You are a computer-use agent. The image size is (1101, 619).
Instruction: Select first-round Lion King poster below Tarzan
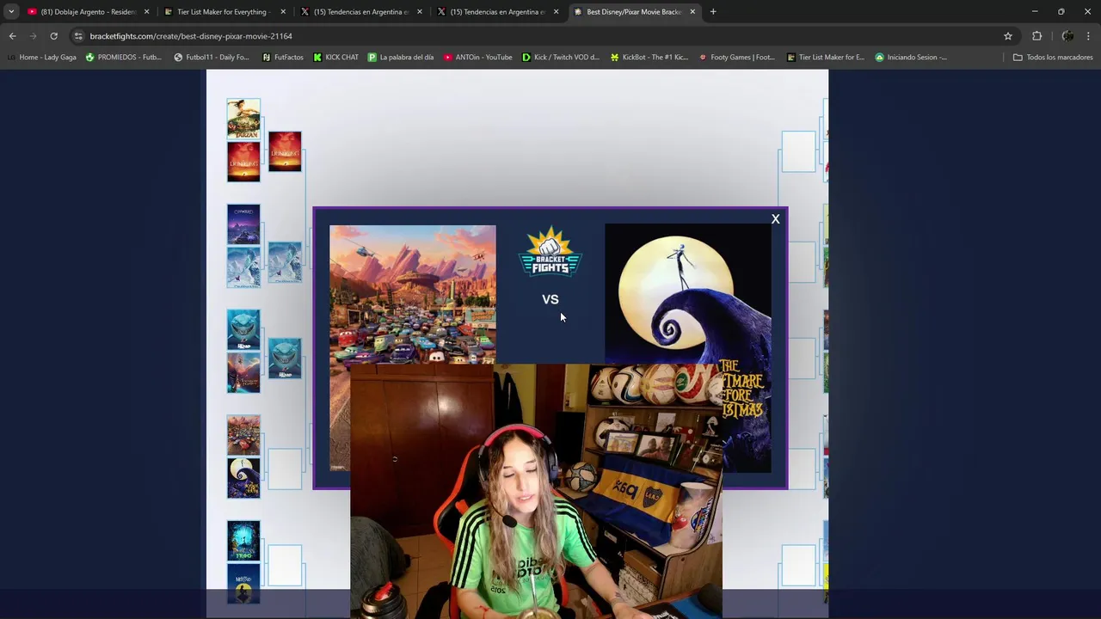click(243, 162)
